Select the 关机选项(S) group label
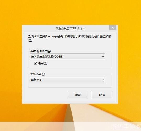 coord(37,74)
